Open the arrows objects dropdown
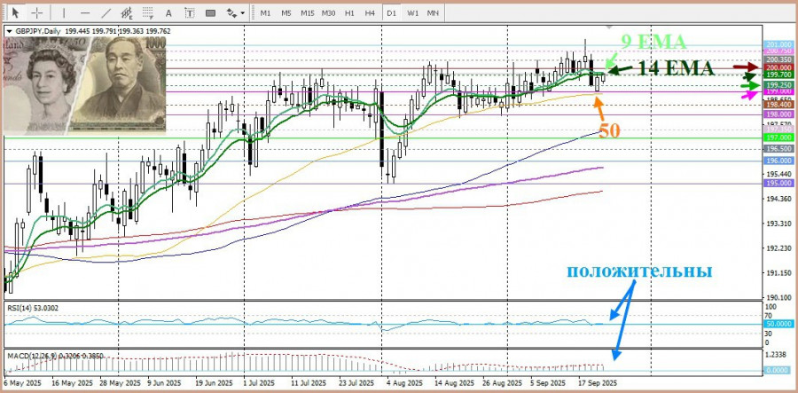 [x=236, y=13]
